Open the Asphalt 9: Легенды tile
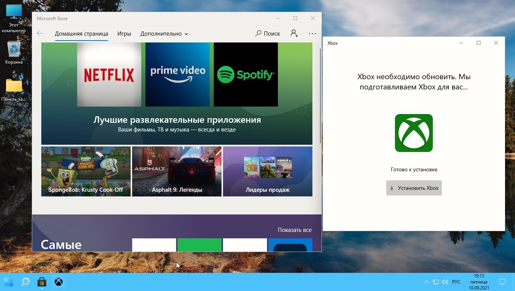Viewport: 515px width, 291px height. click(177, 171)
